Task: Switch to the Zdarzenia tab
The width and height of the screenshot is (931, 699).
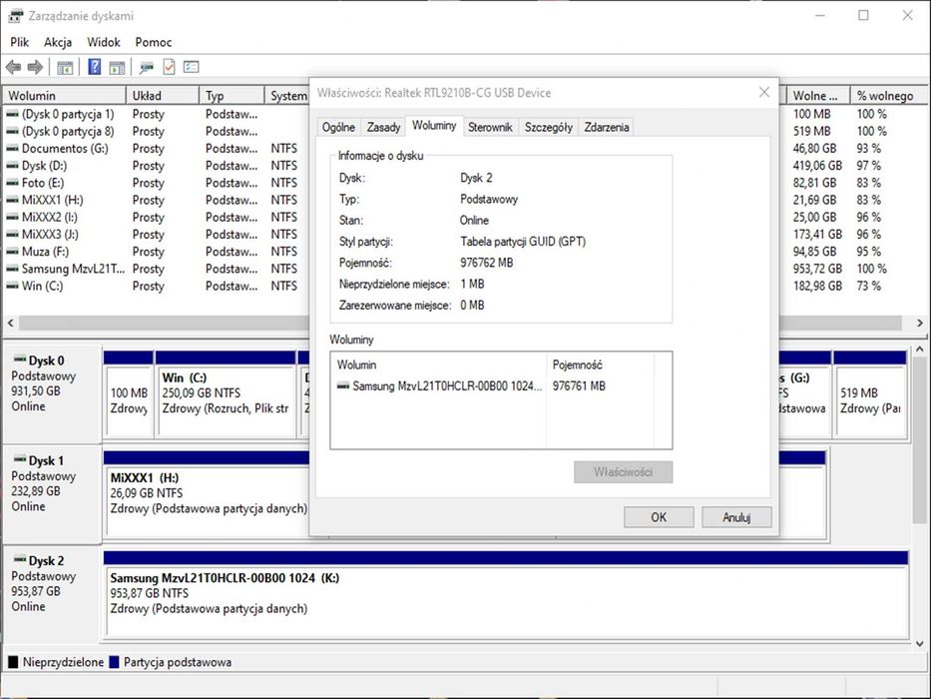Action: click(607, 127)
